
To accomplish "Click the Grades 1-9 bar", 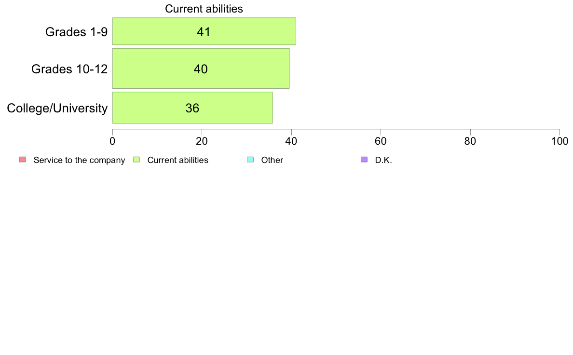I will [204, 31].
